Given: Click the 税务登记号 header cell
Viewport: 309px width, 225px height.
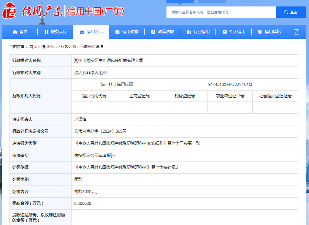Looking at the screenshot, I should click(x=185, y=96).
